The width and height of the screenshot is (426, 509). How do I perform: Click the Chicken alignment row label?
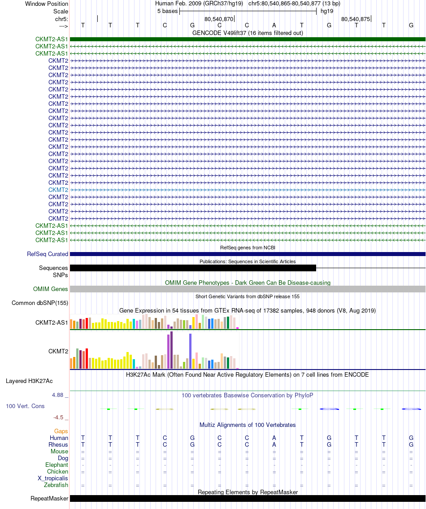click(58, 472)
